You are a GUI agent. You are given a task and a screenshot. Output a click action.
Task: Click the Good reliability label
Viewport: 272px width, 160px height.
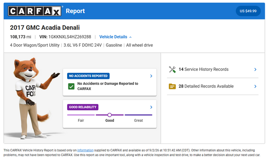[110, 121]
